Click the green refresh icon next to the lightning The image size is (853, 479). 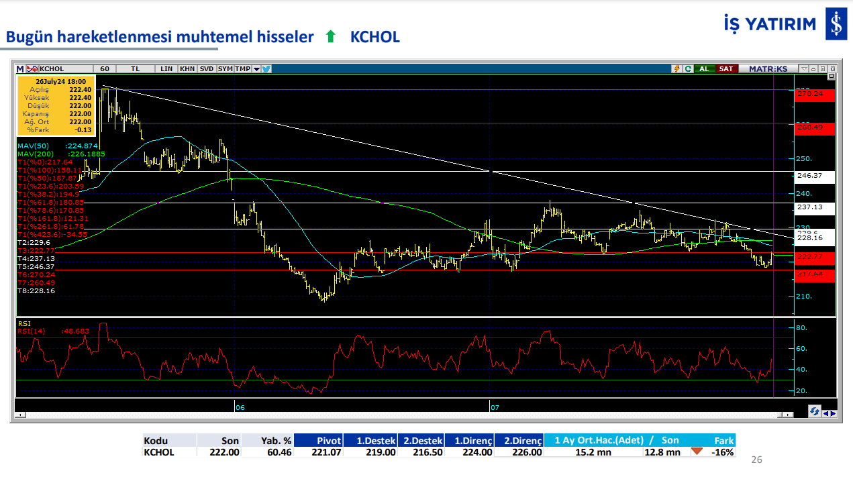(x=688, y=68)
